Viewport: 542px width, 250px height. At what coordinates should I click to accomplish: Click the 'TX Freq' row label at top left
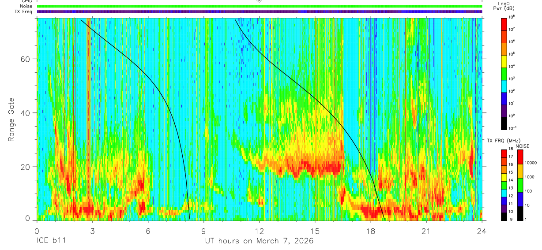[24, 11]
